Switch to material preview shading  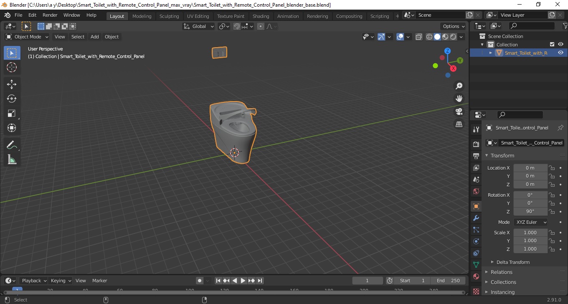click(445, 37)
